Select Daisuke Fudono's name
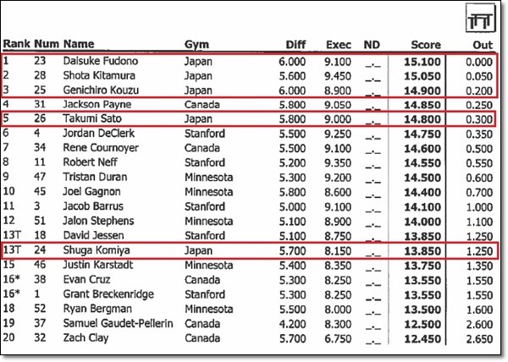Screen dimensions: 508x362 coord(101,61)
